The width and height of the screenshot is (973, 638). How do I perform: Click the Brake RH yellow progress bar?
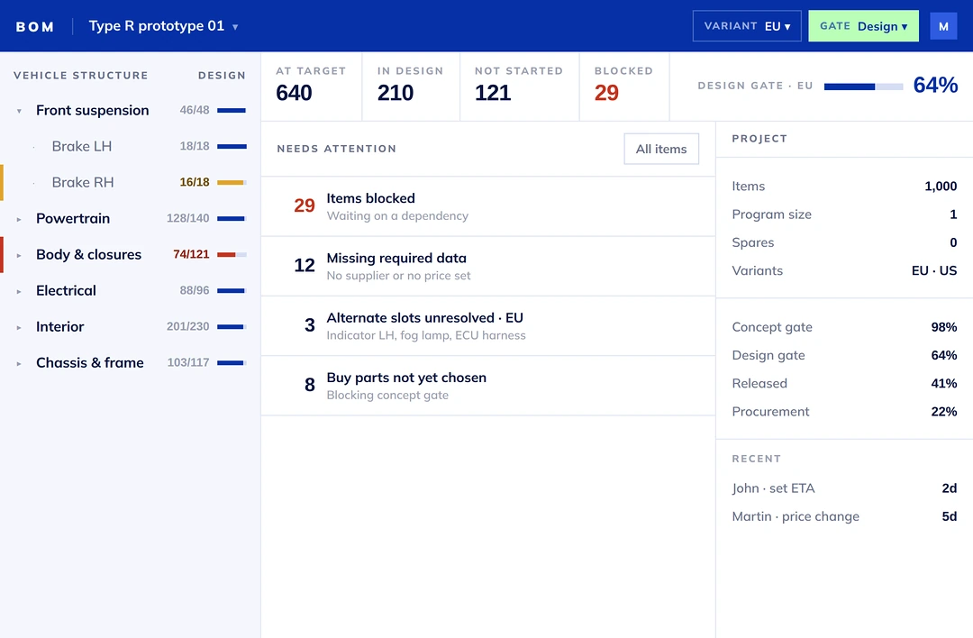[x=232, y=182]
